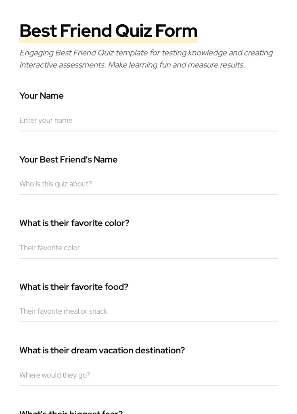The width and height of the screenshot is (297, 414).
Task: Click the 'Their favorite color' text field
Action: point(148,248)
